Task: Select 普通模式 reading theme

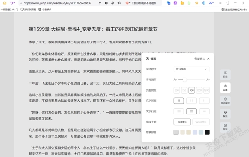Action: point(182,122)
